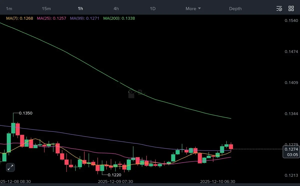Image resolution: width=300 pixels, height=186 pixels.
Task: Click the 0.1220 low price marker
Action: (114, 175)
